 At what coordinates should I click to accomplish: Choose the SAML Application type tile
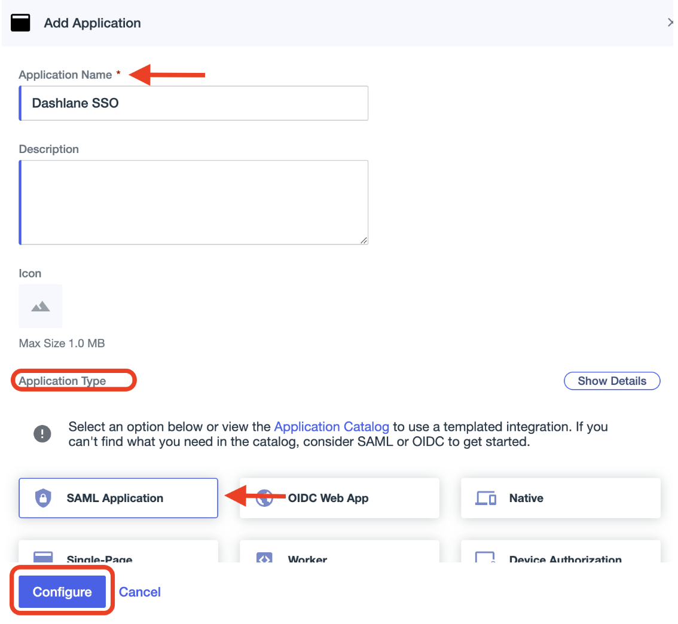[118, 498]
